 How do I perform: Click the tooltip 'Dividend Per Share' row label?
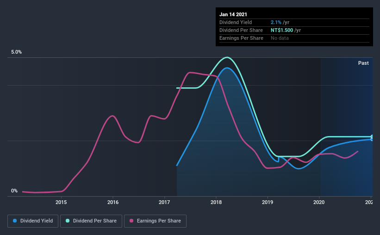(x=241, y=30)
